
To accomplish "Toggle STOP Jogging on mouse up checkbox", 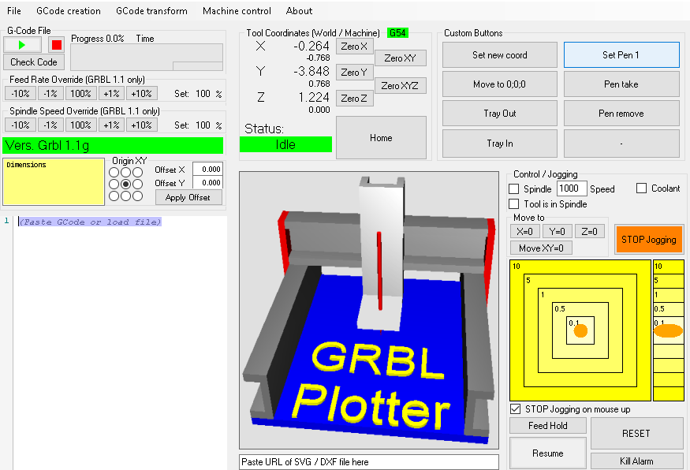I will [515, 408].
